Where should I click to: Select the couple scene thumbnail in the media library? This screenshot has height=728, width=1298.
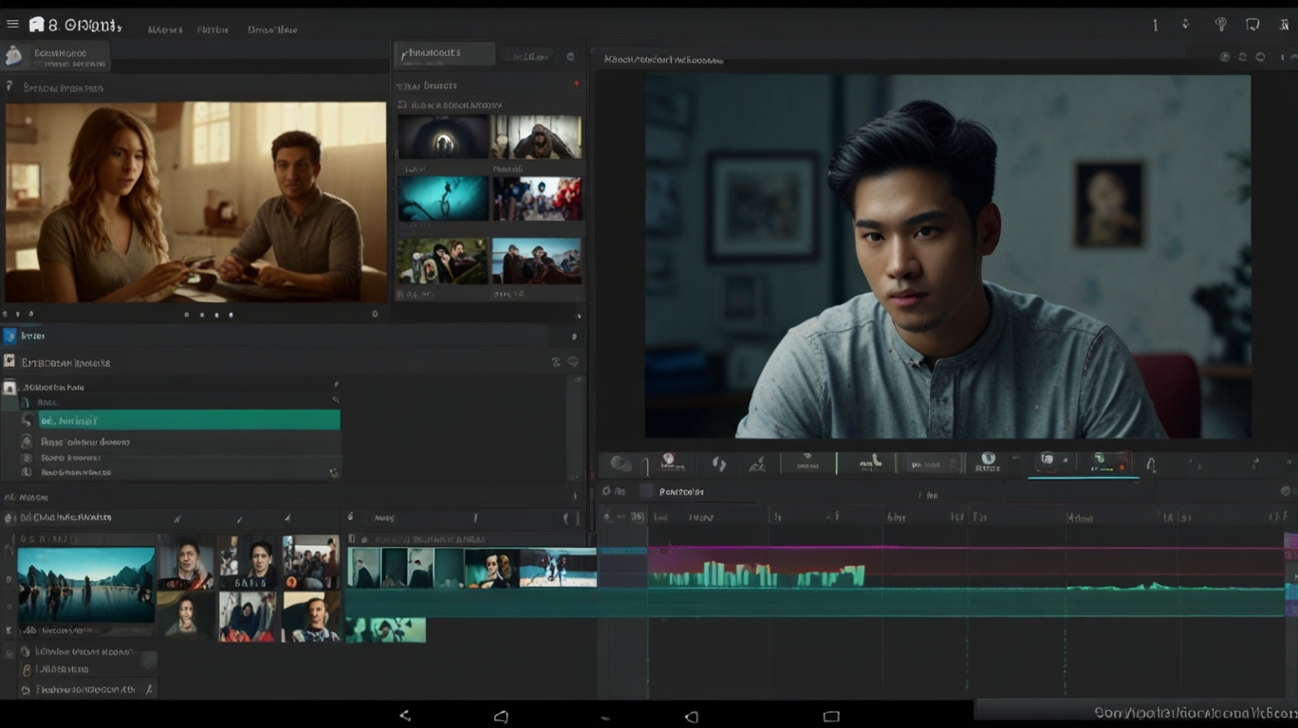point(195,202)
